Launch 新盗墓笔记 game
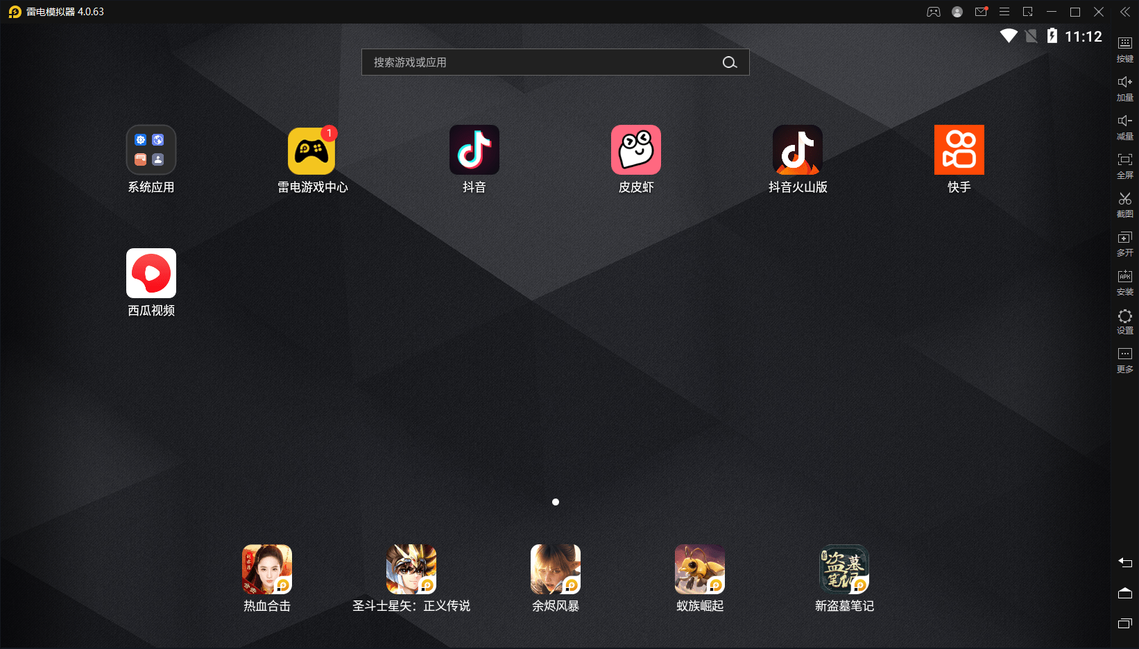Image resolution: width=1139 pixels, height=649 pixels. tap(844, 569)
